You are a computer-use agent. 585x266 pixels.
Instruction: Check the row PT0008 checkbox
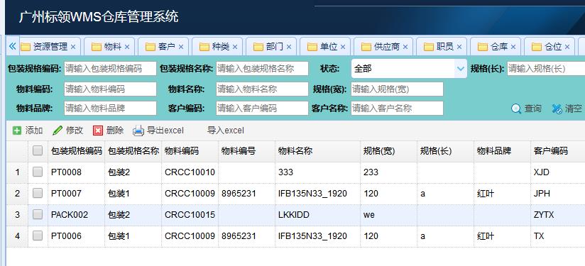click(38, 172)
